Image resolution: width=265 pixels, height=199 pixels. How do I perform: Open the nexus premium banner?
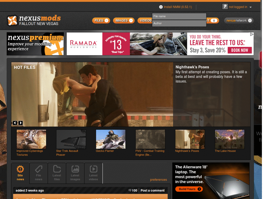[35, 44]
